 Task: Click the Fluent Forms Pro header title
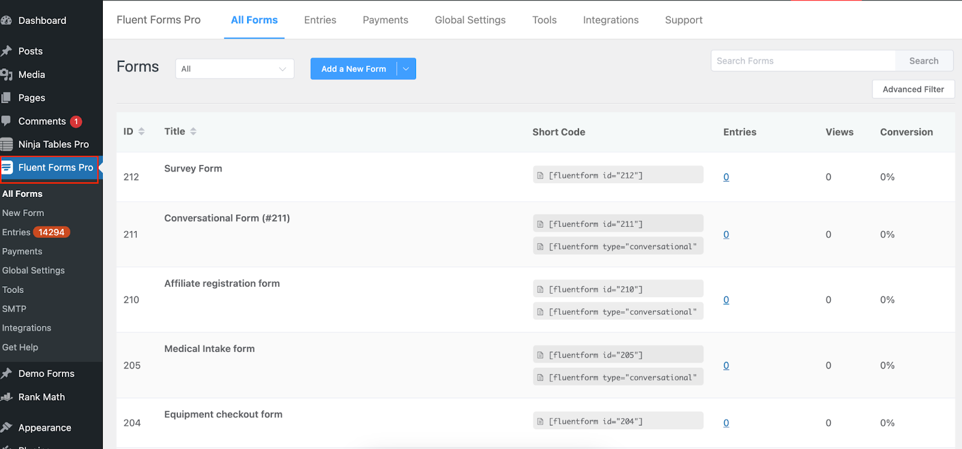tap(159, 20)
